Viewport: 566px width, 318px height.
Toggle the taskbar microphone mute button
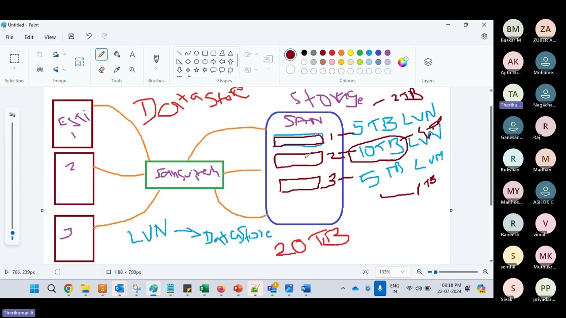tap(380, 288)
